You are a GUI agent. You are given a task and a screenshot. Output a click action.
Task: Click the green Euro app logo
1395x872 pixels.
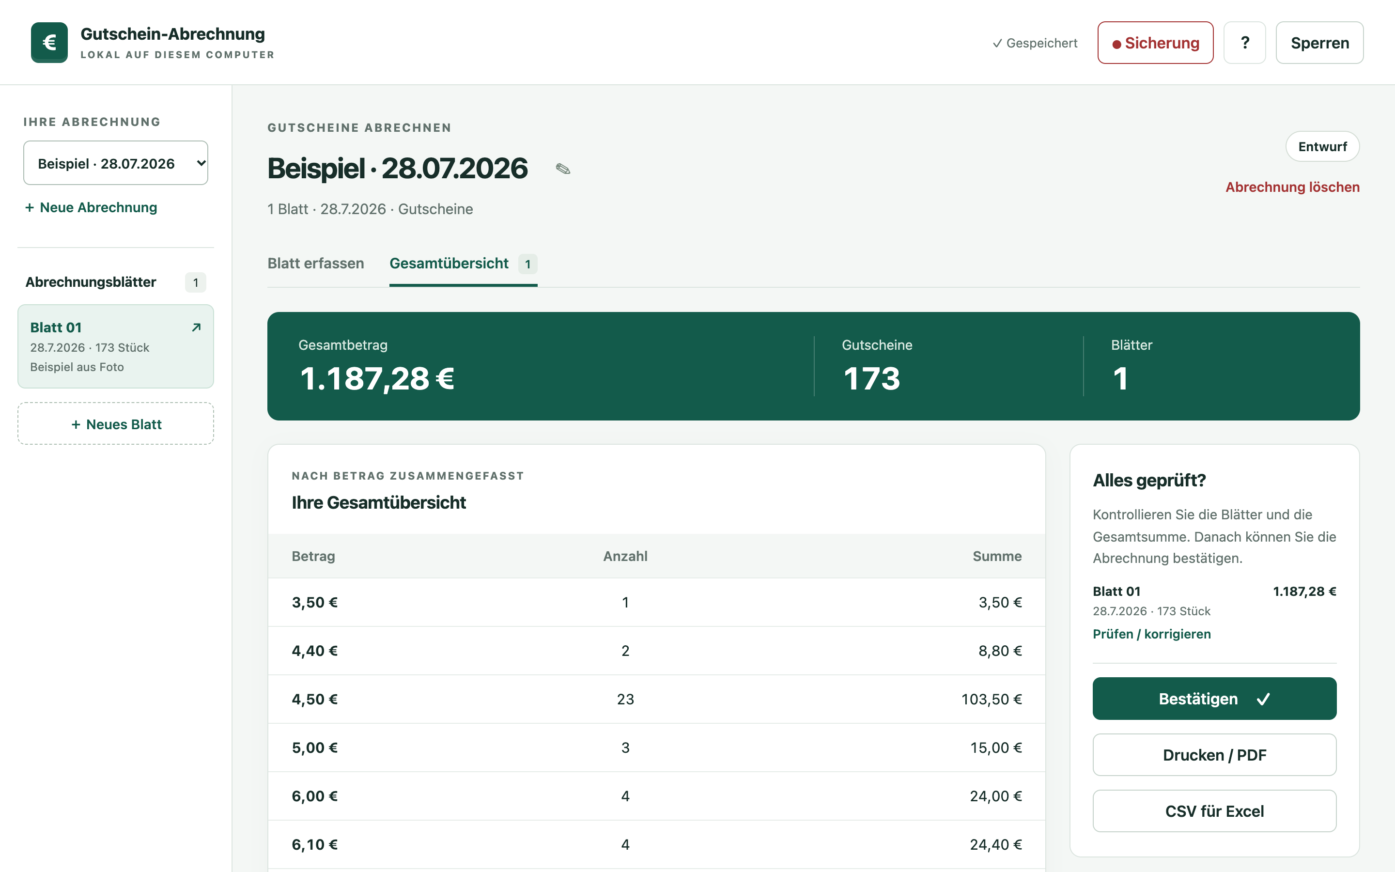49,43
